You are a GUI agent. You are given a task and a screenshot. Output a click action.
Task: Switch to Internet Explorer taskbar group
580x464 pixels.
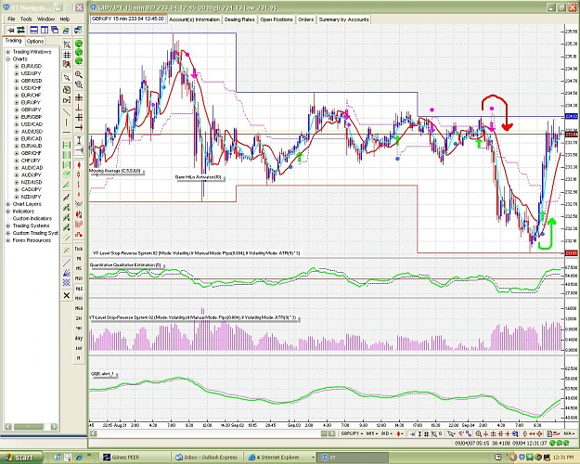tap(281, 458)
